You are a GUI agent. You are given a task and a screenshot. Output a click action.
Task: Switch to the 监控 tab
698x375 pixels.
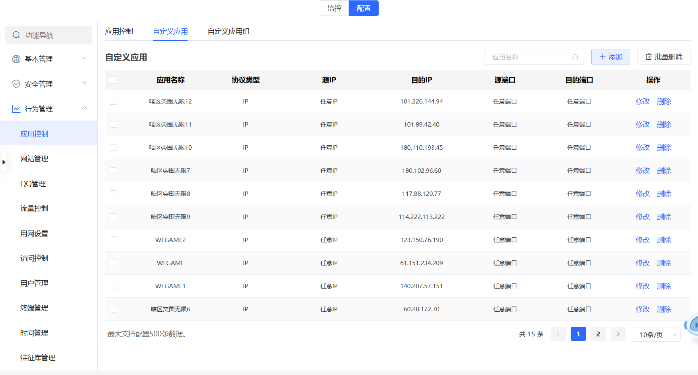click(334, 8)
